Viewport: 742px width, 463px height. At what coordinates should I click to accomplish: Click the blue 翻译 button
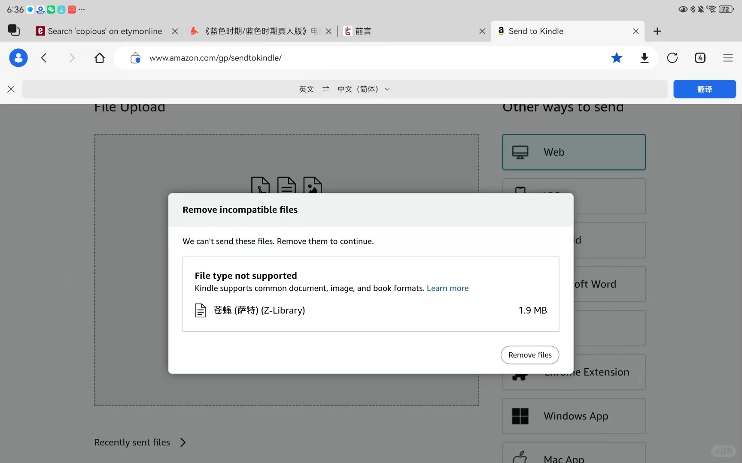coord(704,89)
